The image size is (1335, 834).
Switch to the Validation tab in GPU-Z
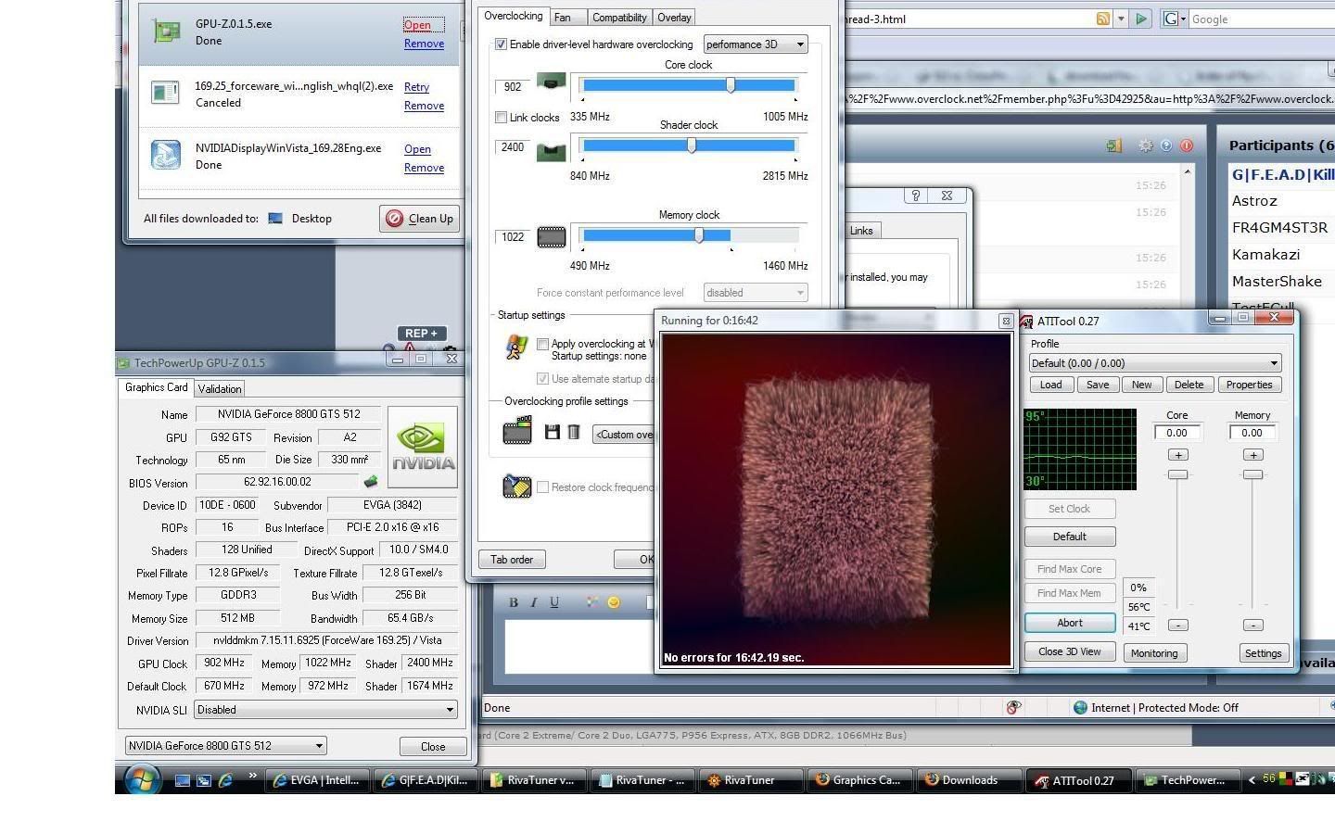tap(220, 389)
